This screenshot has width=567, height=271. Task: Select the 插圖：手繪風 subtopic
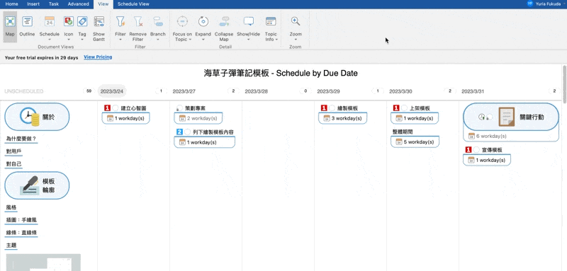point(21,220)
